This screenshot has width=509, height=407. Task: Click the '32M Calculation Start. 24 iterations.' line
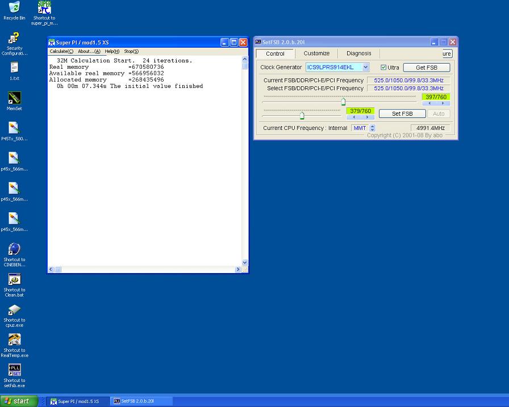click(124, 61)
